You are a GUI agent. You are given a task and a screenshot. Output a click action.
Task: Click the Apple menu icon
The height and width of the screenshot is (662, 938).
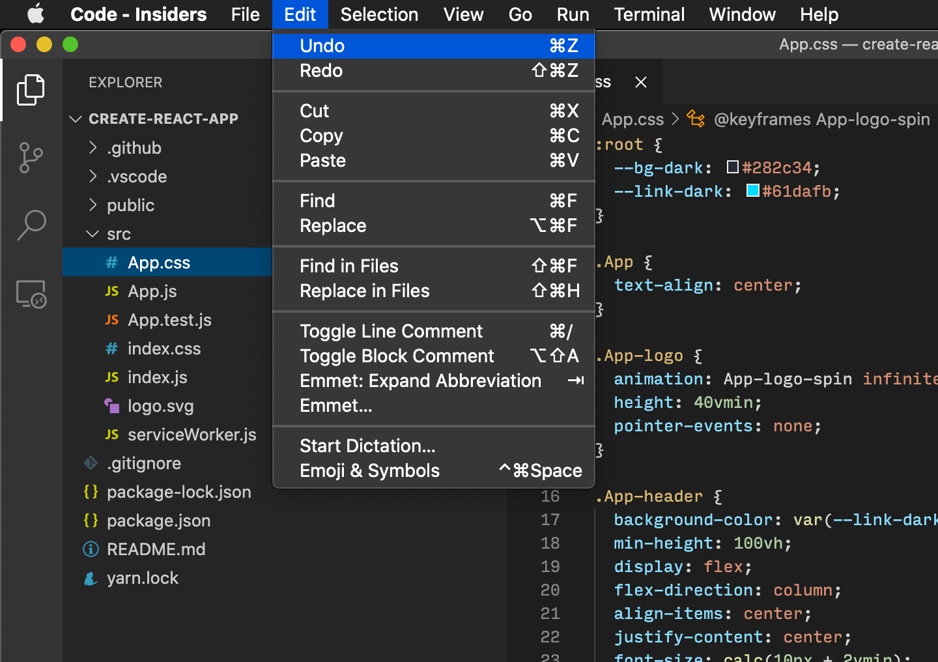(x=35, y=14)
